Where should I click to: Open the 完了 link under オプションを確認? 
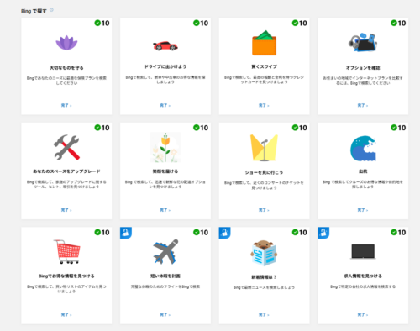(363, 105)
